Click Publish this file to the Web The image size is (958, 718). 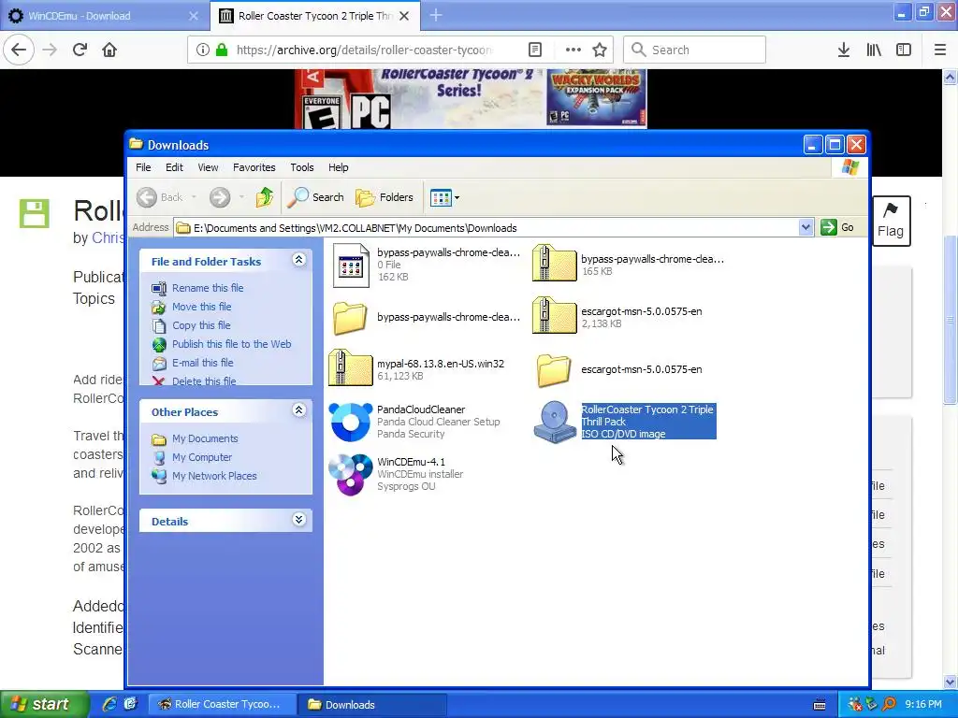pos(232,344)
